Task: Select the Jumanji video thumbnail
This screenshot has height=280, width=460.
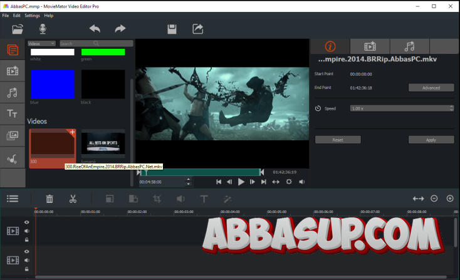Action: coord(103,143)
